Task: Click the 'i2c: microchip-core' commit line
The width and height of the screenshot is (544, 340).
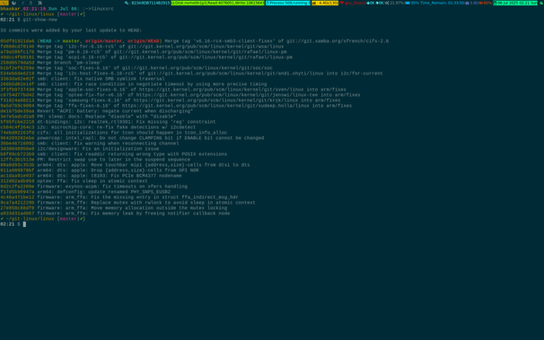Action: [x=98, y=127]
